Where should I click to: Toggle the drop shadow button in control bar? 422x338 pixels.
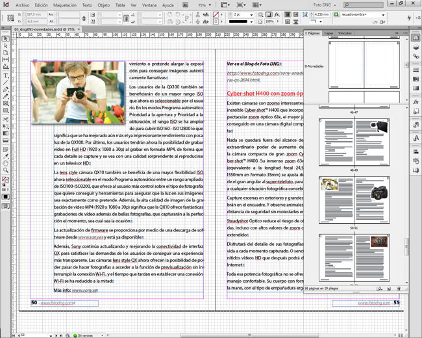(x=269, y=14)
